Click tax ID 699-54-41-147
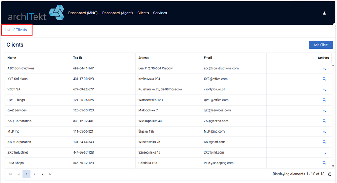The image size is (337, 183). pyautogui.click(x=83, y=68)
